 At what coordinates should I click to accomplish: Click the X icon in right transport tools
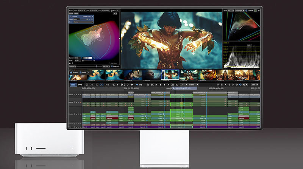click(x=225, y=85)
